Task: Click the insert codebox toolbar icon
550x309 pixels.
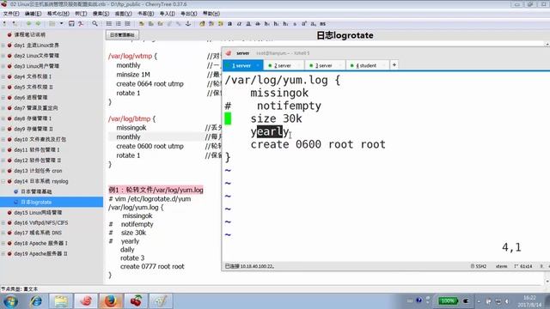Action: (161, 24)
